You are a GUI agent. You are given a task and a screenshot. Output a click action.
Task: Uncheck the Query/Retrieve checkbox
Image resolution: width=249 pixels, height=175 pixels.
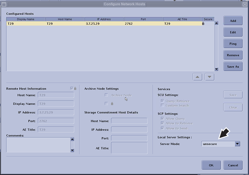[162, 101]
